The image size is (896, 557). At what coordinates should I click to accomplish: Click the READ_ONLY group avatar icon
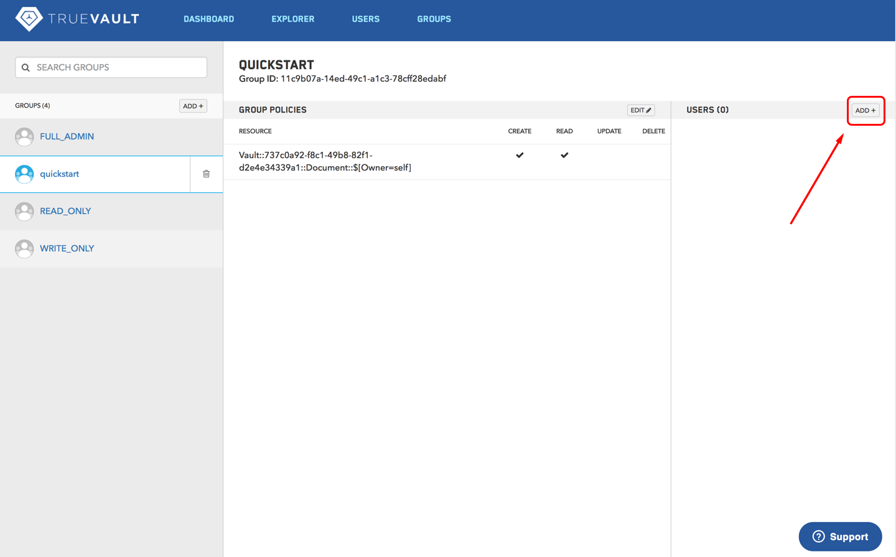point(24,211)
